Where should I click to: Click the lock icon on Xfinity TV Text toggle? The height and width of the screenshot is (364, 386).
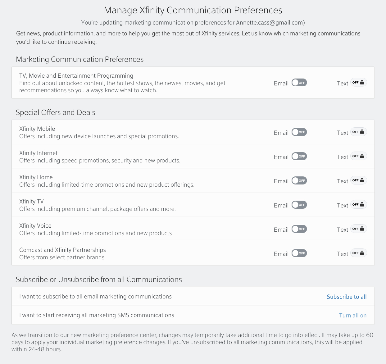click(362, 204)
